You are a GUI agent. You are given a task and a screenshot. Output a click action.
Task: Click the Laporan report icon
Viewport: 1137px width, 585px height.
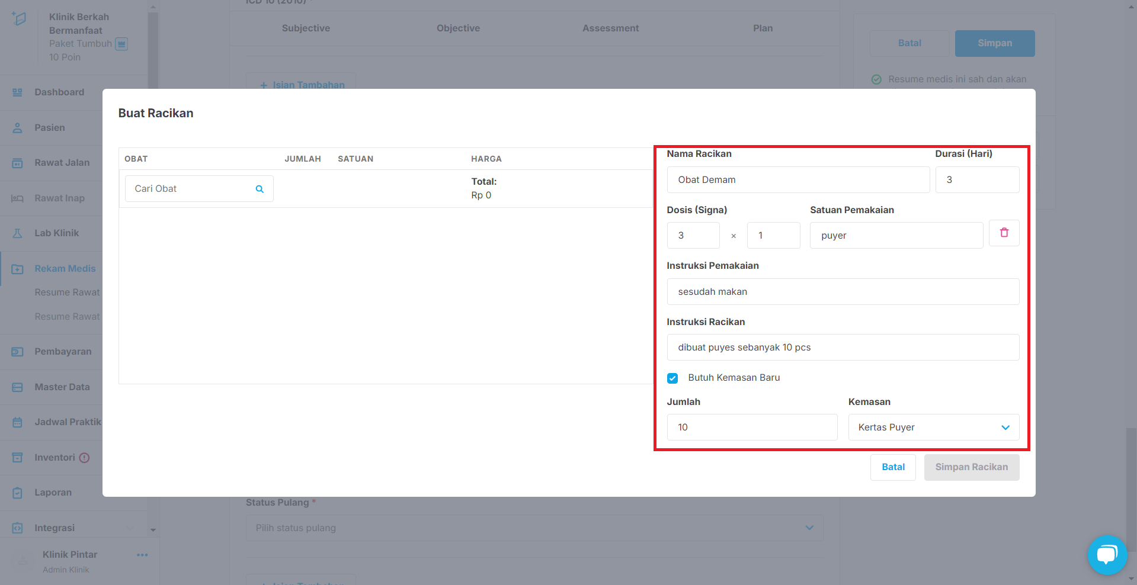(17, 493)
